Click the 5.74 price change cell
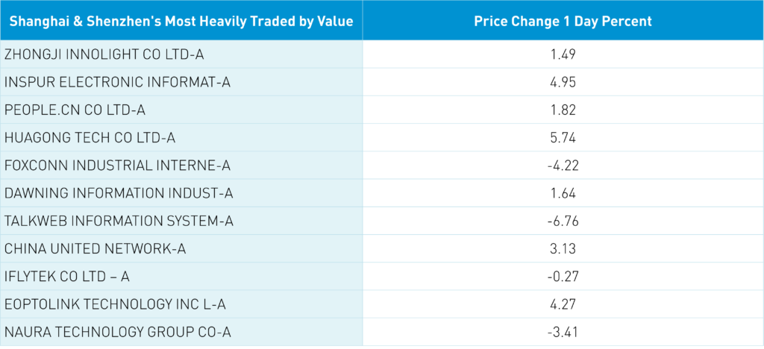The height and width of the screenshot is (349, 764). (563, 137)
